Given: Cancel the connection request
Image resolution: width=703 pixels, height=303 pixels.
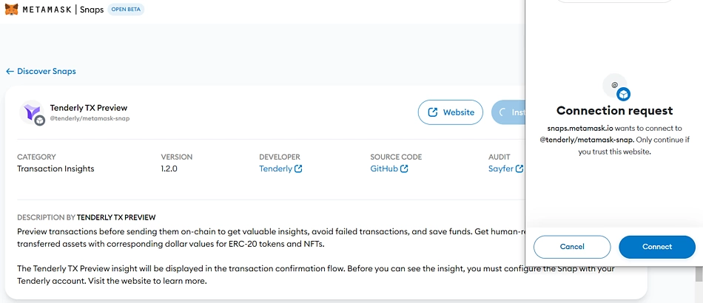Looking at the screenshot, I should tap(572, 247).
